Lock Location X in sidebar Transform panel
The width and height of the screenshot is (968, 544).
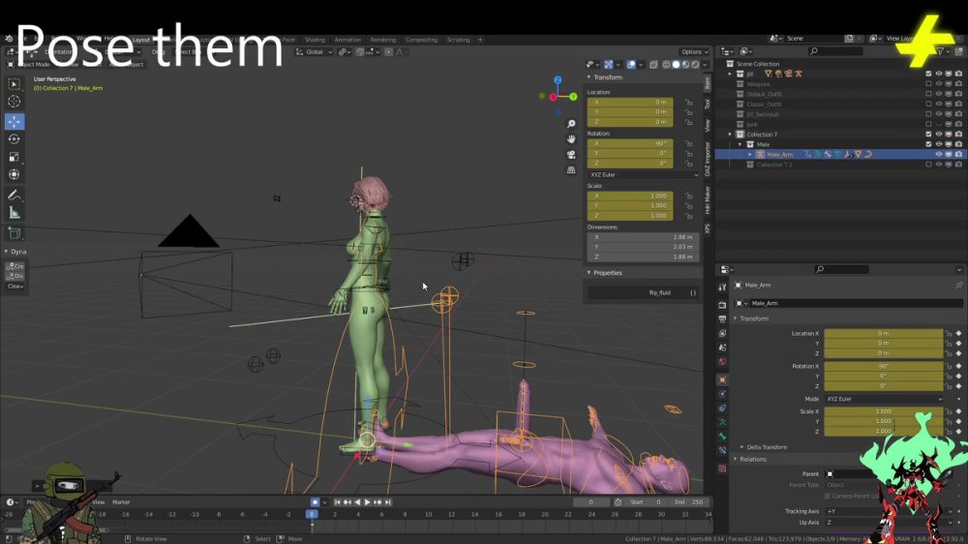coord(688,102)
